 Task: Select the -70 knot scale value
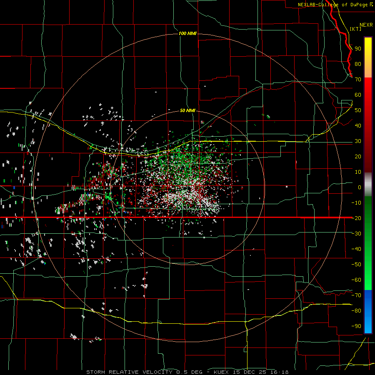(356, 295)
